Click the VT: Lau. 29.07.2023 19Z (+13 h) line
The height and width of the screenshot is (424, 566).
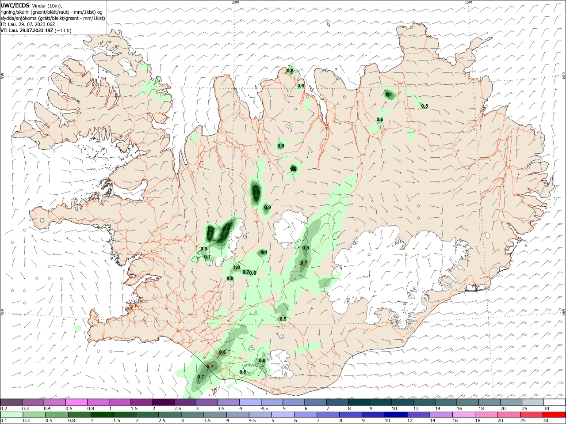(36, 30)
